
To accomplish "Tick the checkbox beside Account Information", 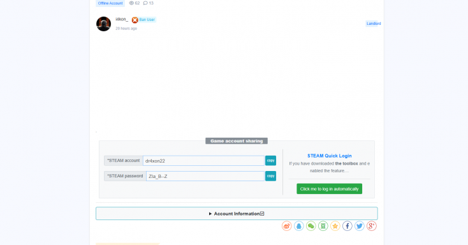I will [x=262, y=214].
